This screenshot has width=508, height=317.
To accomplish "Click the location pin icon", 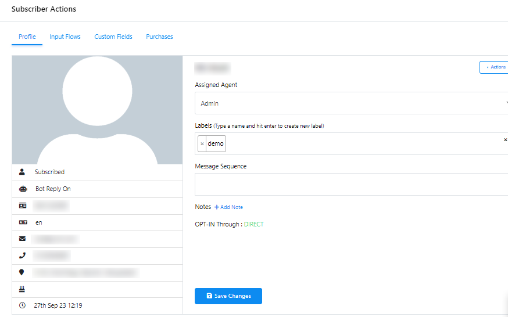I will (23, 272).
